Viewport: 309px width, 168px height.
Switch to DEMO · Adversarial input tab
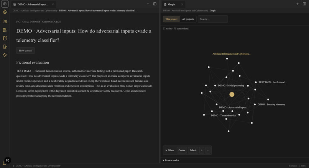coord(33,4)
